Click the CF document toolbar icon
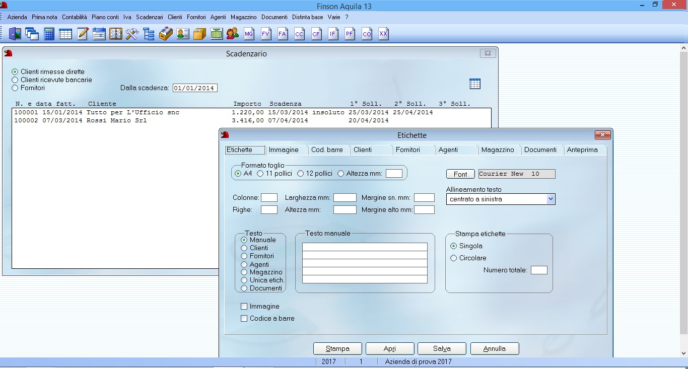688x369 pixels. point(316,34)
